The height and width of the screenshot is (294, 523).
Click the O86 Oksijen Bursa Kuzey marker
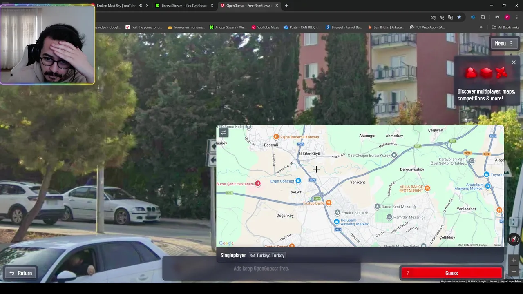coord(394,155)
